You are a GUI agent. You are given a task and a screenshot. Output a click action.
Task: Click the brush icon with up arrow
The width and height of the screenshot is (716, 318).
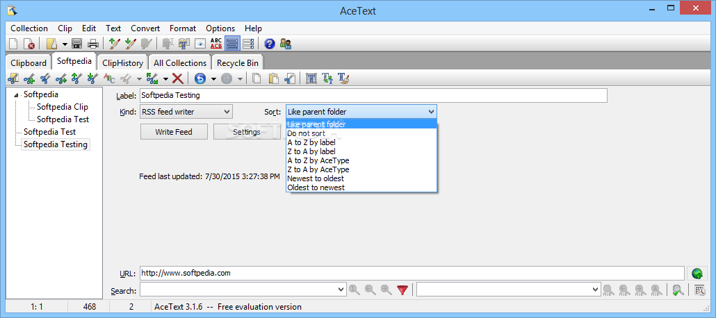point(115,44)
